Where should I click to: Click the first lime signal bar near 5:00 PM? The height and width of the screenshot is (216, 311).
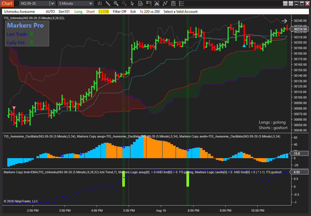click(x=124, y=179)
